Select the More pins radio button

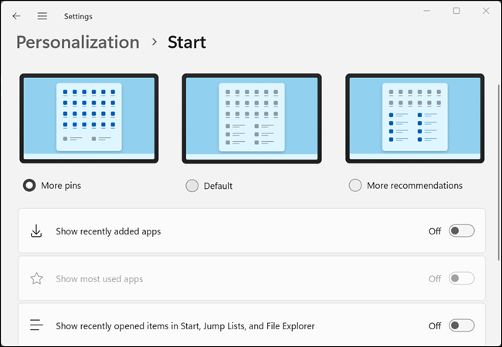coord(30,185)
